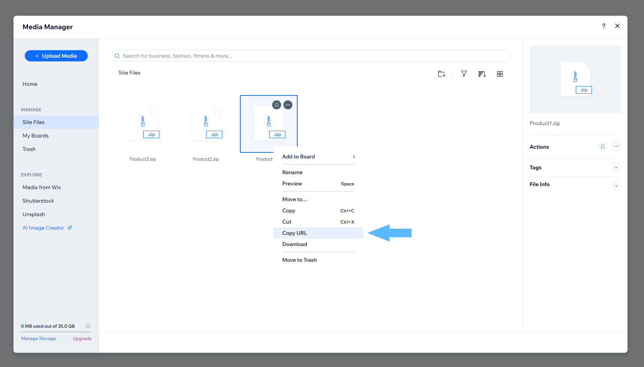644x367 pixels.
Task: Choose Move to... in context menu
Action: [318, 199]
